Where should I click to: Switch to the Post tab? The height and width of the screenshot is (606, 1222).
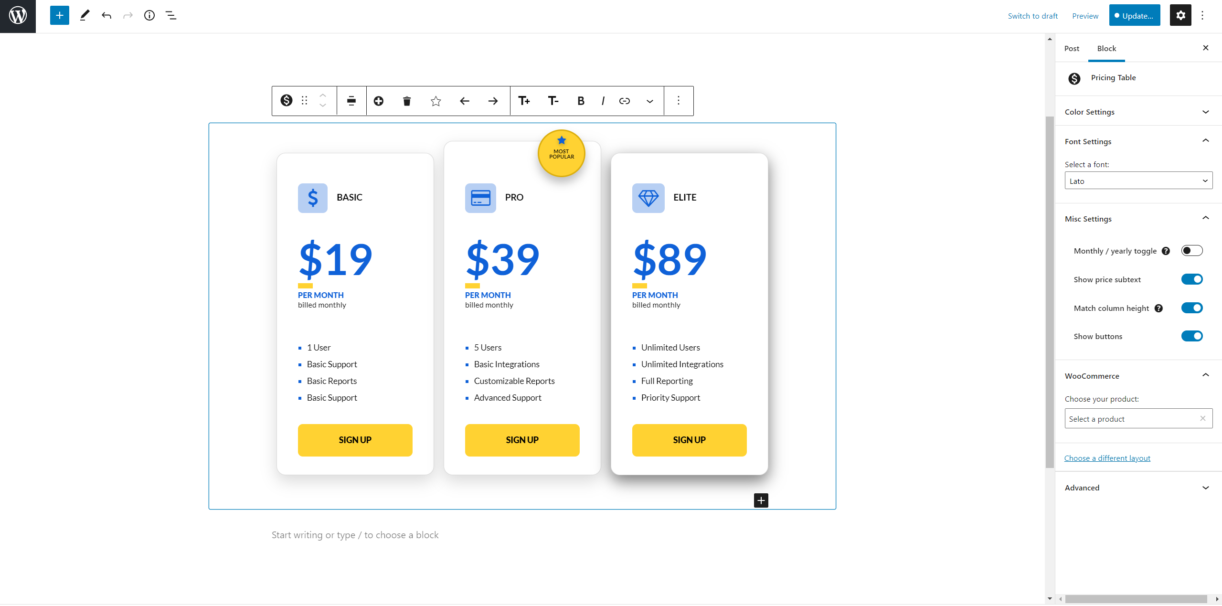[x=1072, y=48]
